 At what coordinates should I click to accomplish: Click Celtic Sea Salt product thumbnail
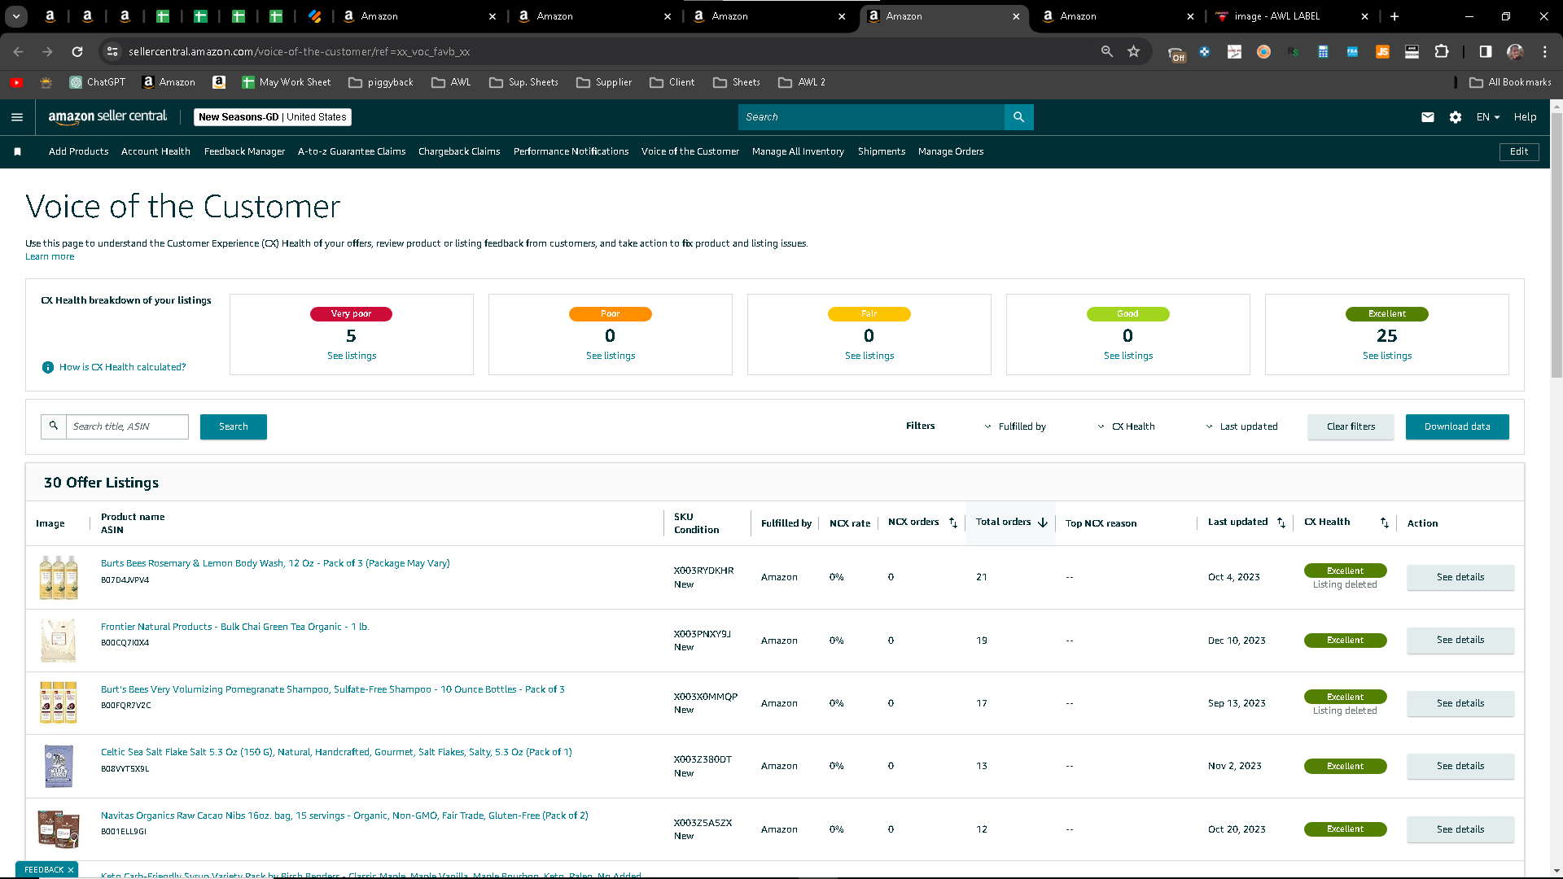[59, 766]
